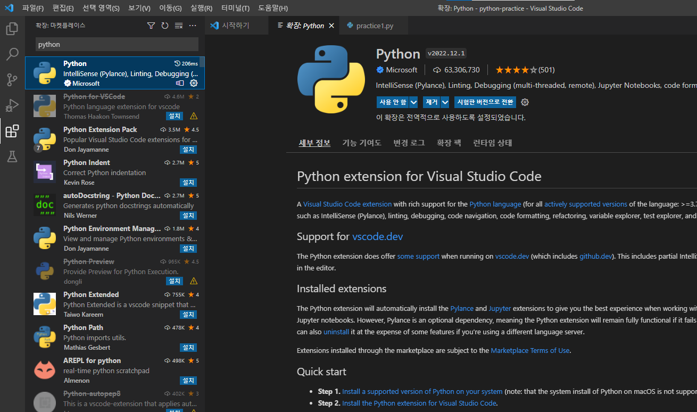This screenshot has width=697, height=412.
Task: Open the manage gear beside pre-release button
Action: [x=525, y=102]
